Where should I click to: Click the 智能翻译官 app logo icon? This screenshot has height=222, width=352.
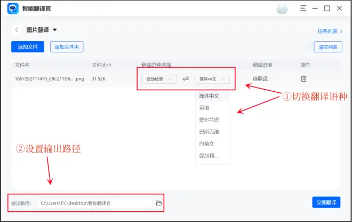pos(13,9)
